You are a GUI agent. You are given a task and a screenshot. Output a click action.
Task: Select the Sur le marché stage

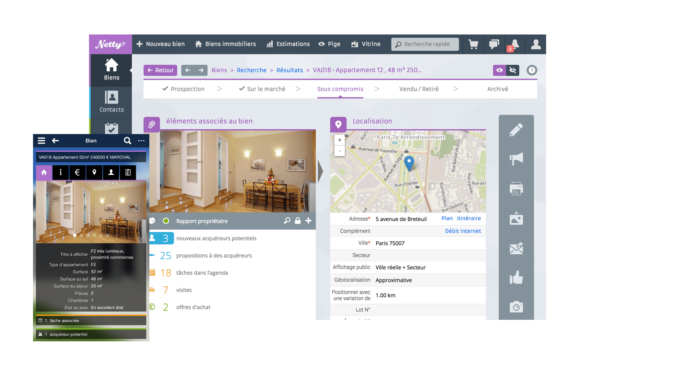262,89
